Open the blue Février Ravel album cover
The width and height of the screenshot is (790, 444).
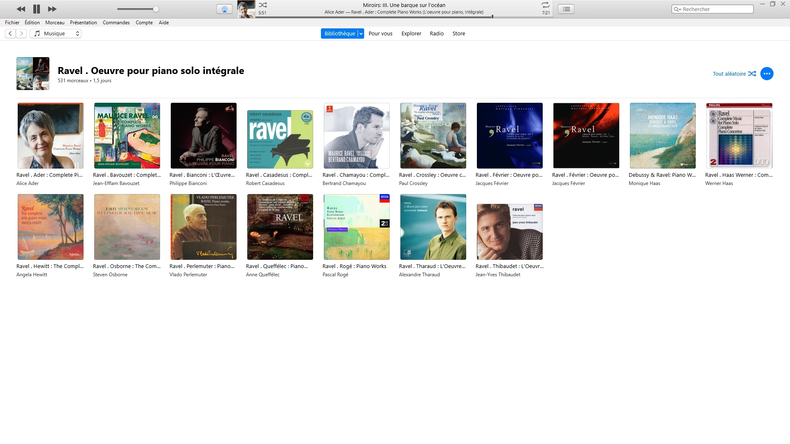click(510, 136)
